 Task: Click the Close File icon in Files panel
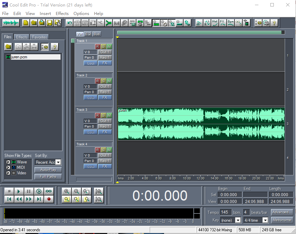click(x=18, y=47)
